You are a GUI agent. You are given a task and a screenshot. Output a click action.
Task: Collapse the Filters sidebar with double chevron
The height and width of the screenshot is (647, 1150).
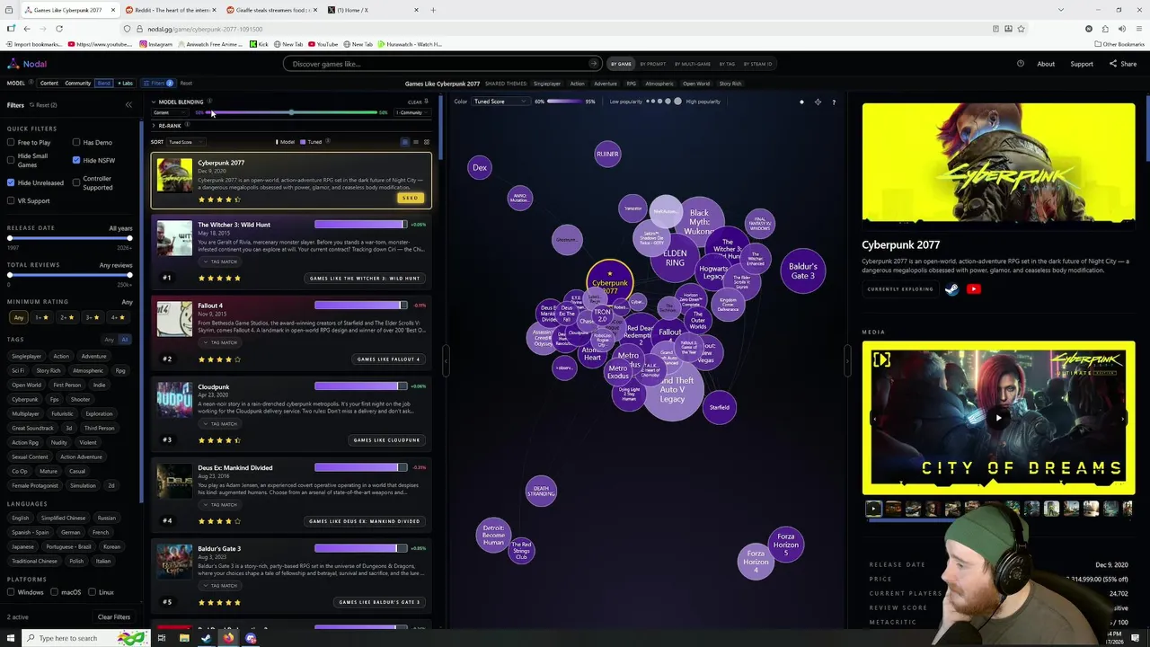pyautogui.click(x=128, y=105)
